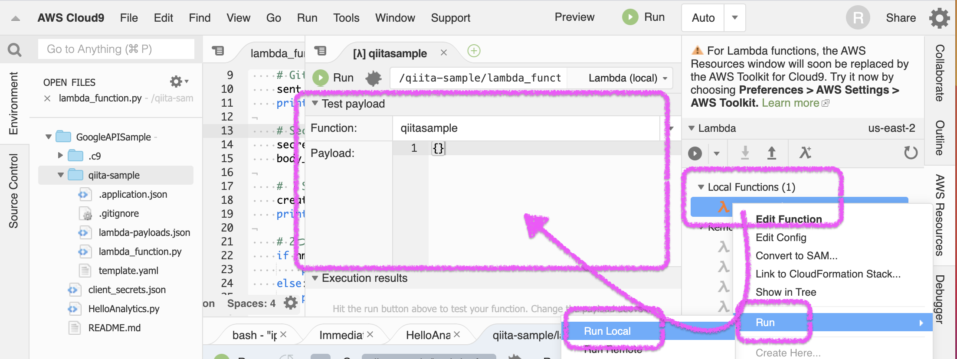
Task: Switch to Source Control side tab
Action: click(x=14, y=191)
